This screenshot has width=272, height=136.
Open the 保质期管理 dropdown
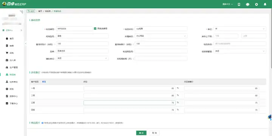pyautogui.click(x=240, y=51)
